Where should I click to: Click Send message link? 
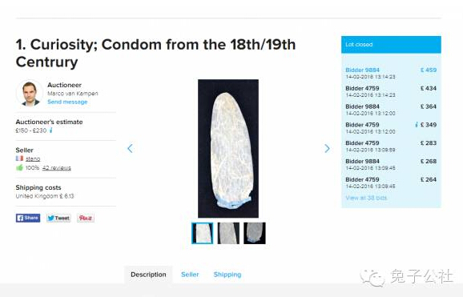point(67,102)
